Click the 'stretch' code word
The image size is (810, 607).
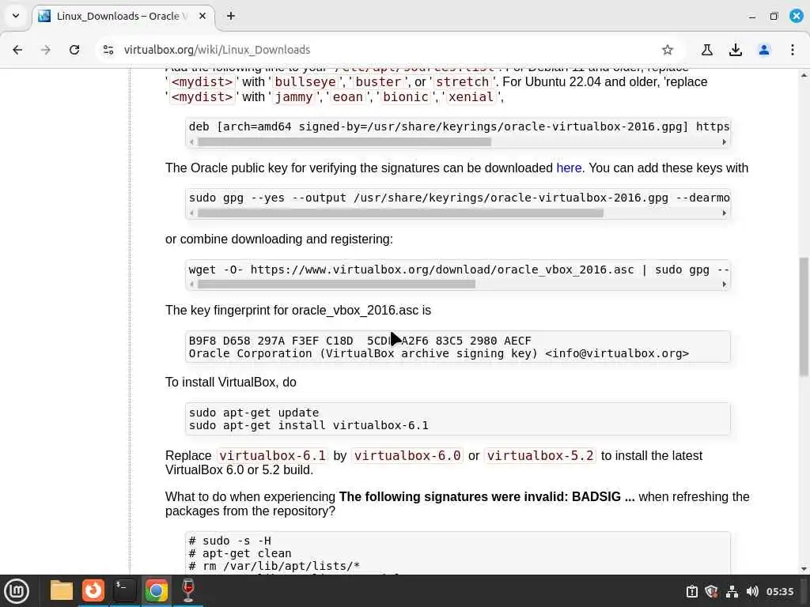tap(462, 81)
